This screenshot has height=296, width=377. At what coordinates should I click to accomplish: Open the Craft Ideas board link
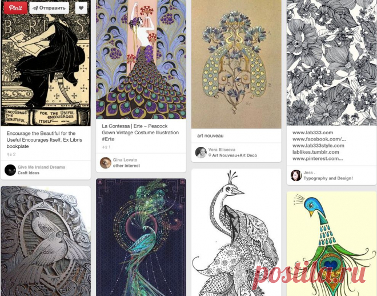coord(29,173)
